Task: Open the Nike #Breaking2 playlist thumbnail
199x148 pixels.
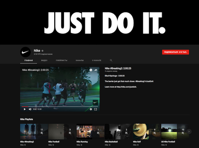Action: (34, 132)
